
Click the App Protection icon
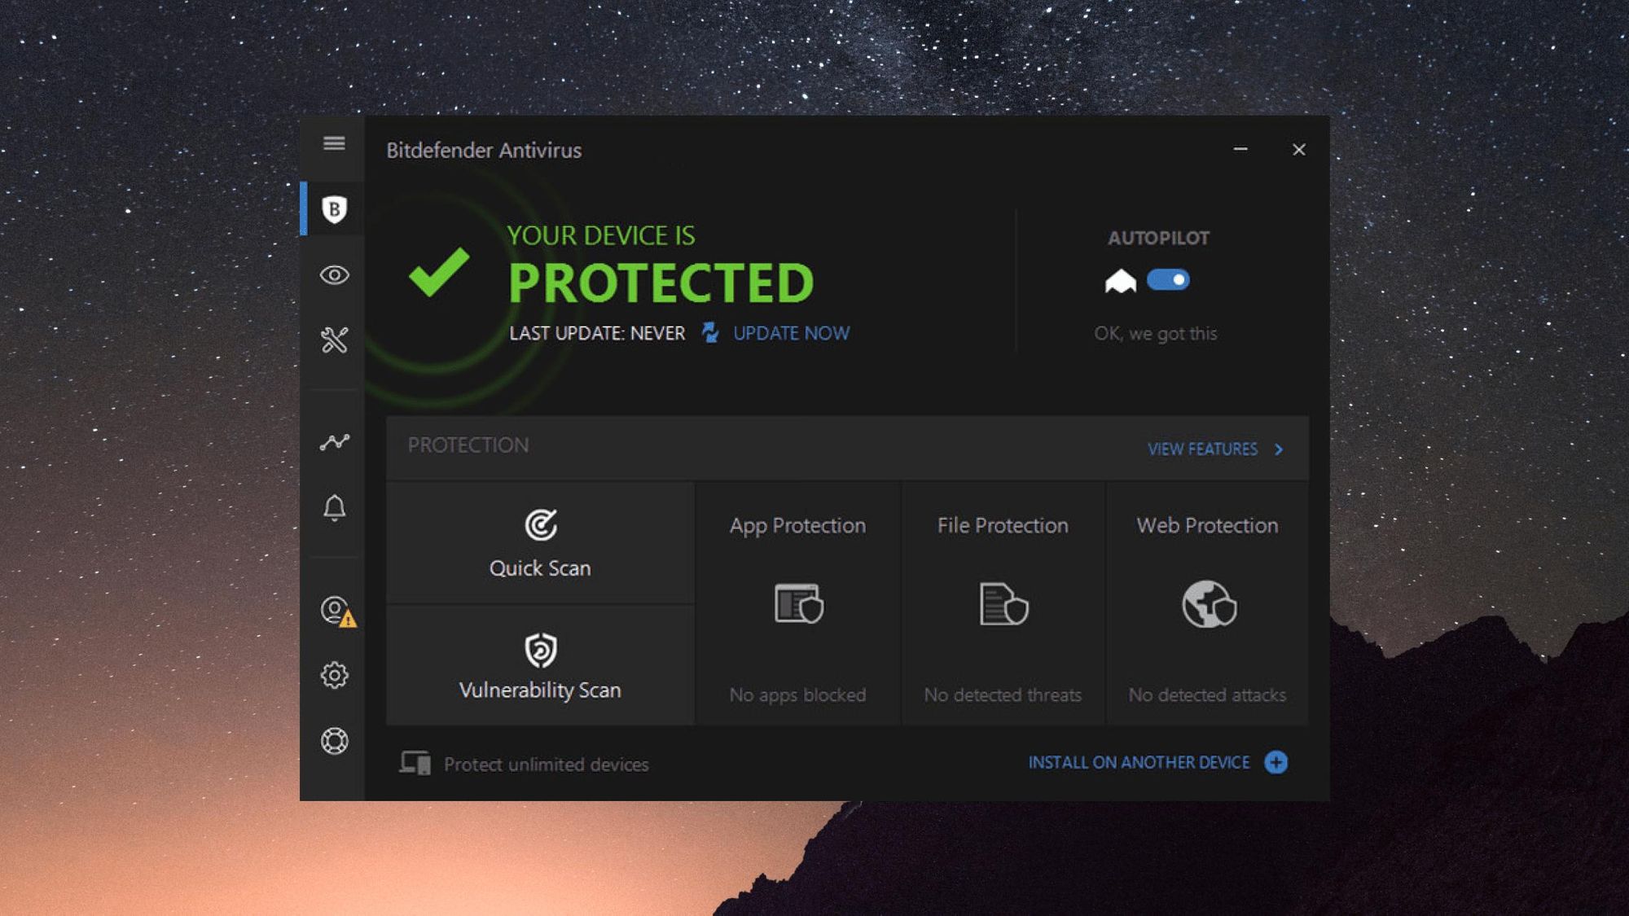796,604
